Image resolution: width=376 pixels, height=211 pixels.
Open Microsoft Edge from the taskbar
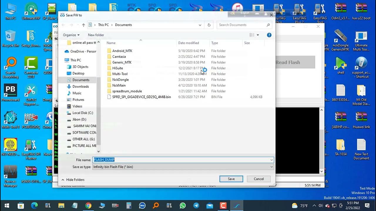[34, 205]
